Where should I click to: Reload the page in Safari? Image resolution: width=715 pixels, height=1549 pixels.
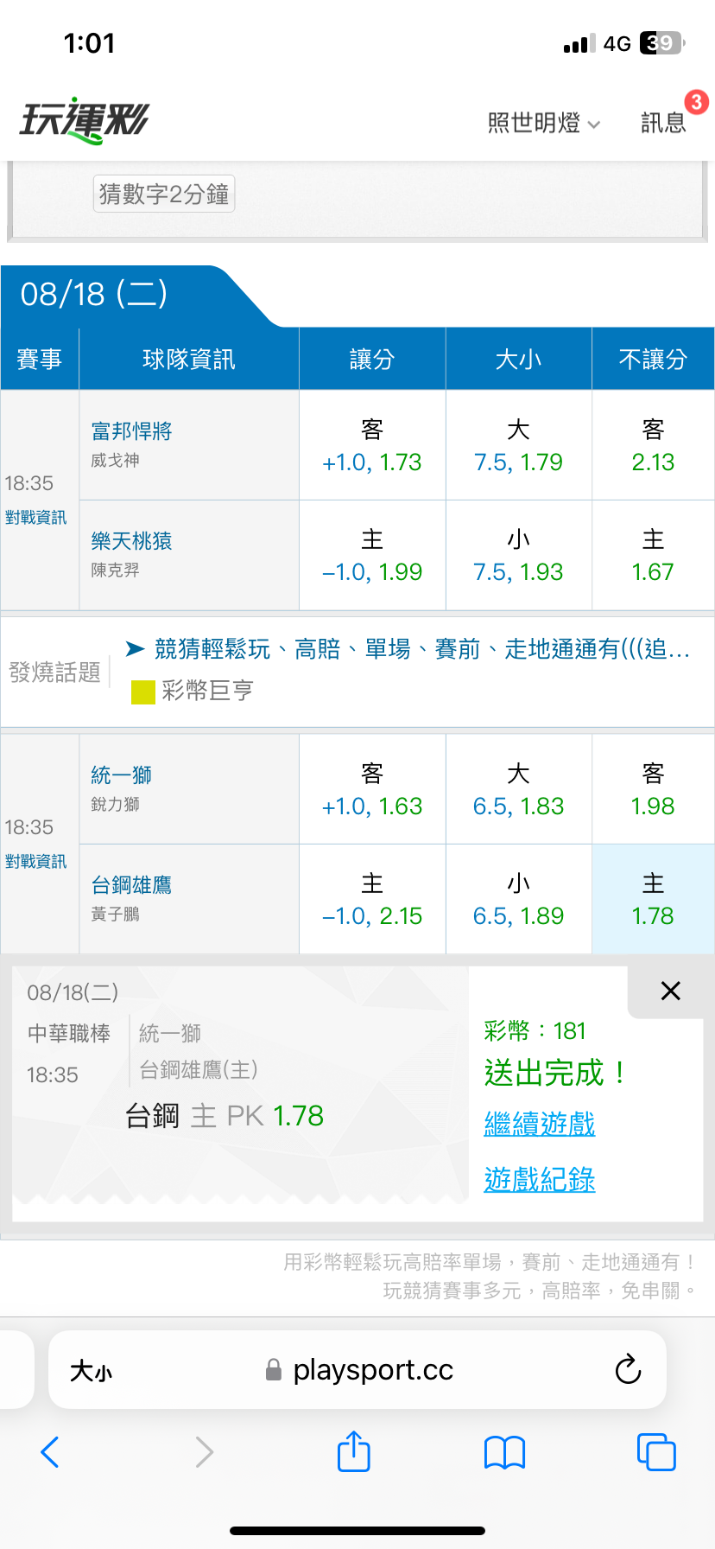tap(628, 1369)
